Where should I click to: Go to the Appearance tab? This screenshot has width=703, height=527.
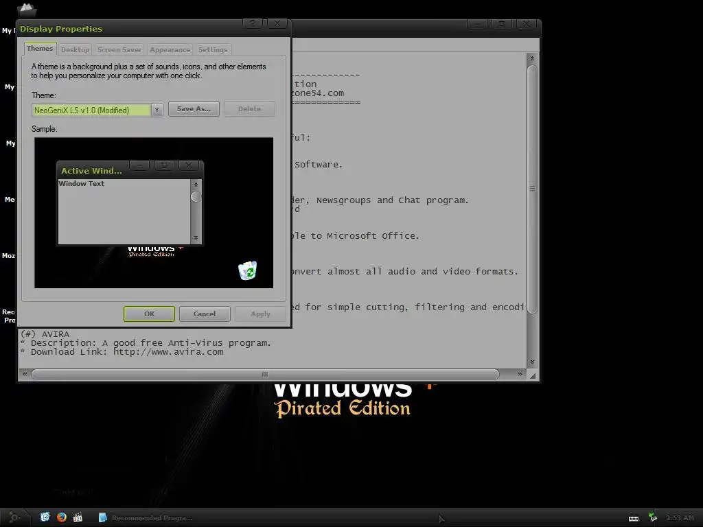(170, 49)
